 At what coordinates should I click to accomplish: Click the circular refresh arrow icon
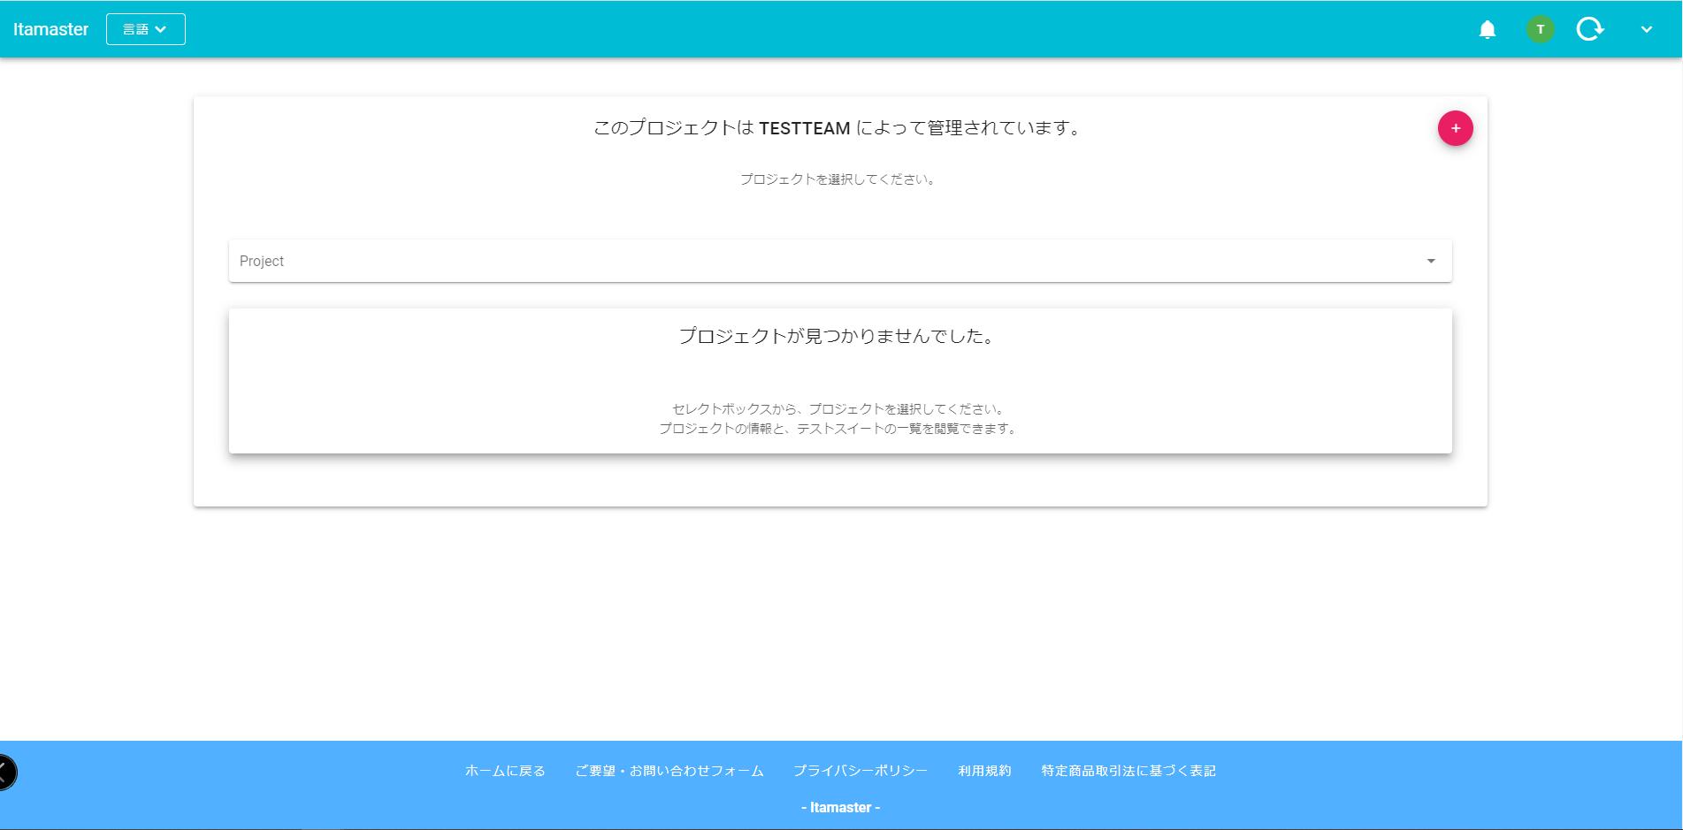coord(1590,29)
